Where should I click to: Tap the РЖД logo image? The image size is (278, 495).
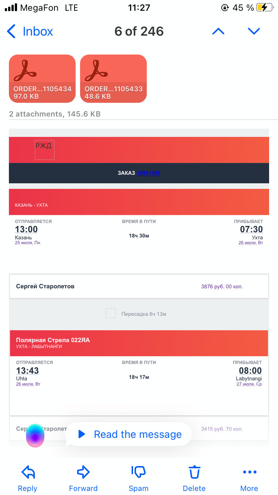point(44,150)
